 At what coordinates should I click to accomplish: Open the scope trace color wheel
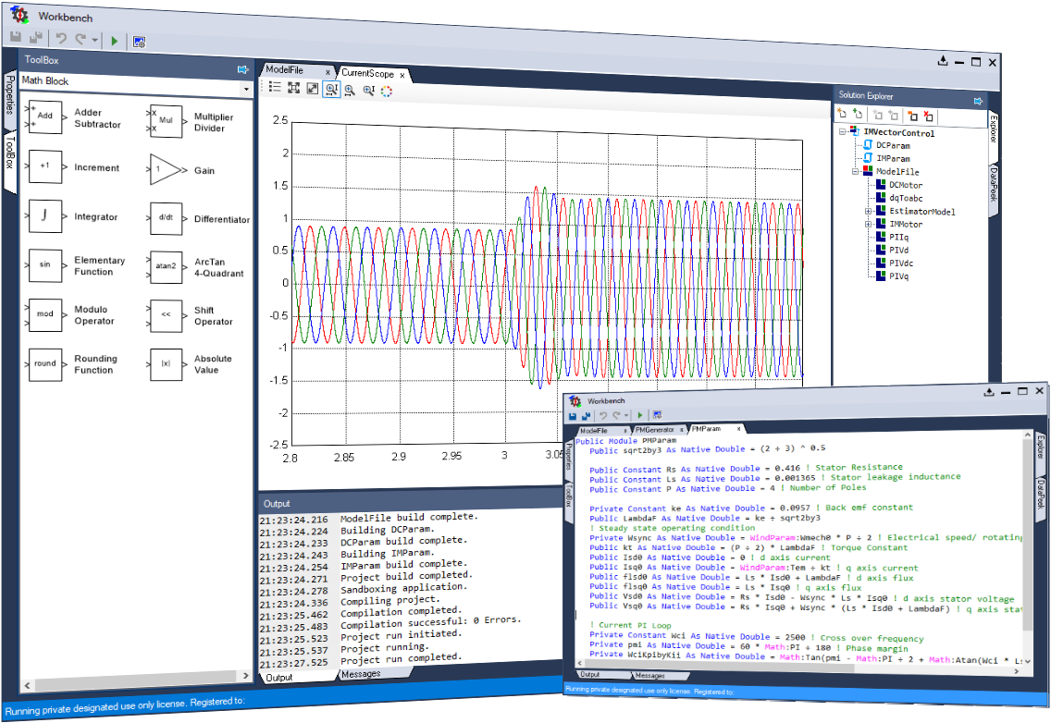387,92
